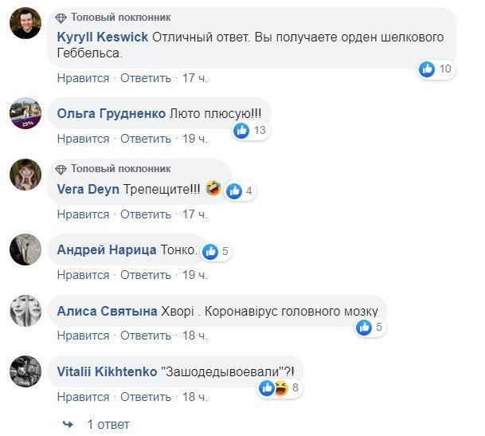Click the reaction icon on Vera Deyn's comment

click(234, 191)
